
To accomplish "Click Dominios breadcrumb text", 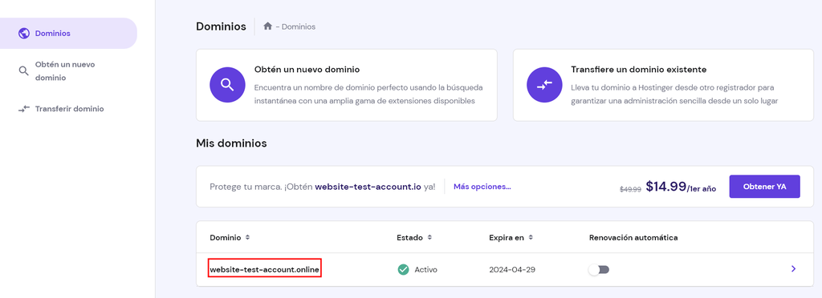I will [299, 26].
